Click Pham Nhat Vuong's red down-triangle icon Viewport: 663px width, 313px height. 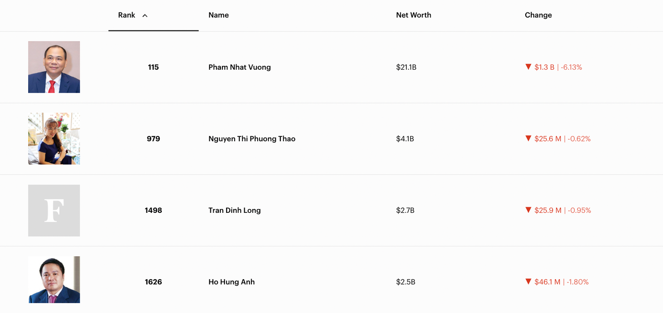[528, 67]
